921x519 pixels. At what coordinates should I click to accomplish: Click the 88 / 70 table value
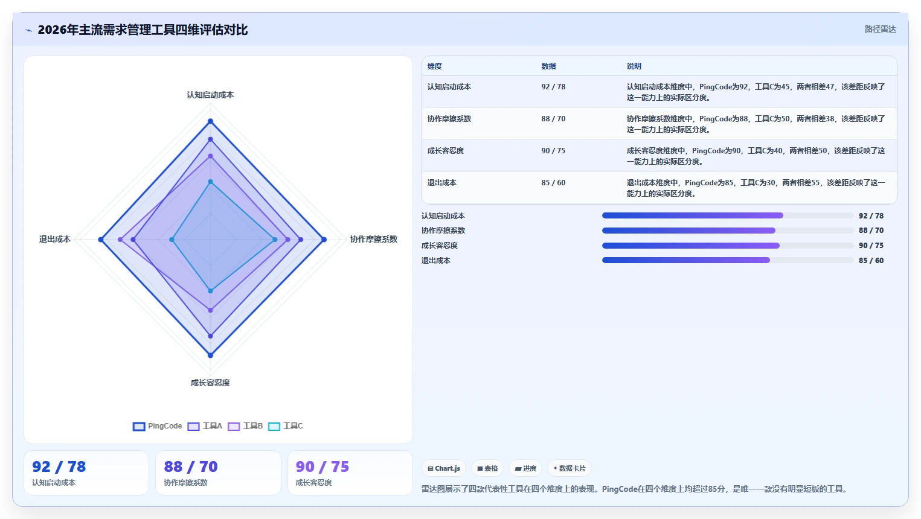pos(553,119)
